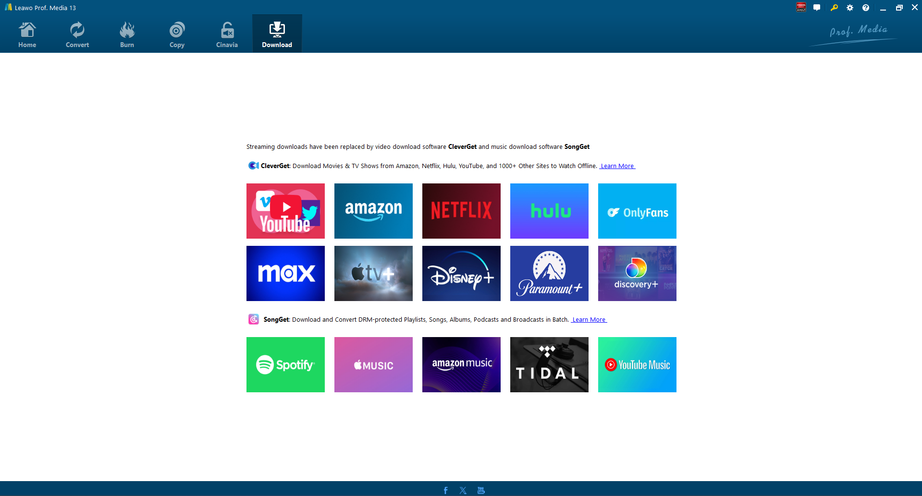Choose the Amazon video tile
922x496 pixels.
(373, 211)
